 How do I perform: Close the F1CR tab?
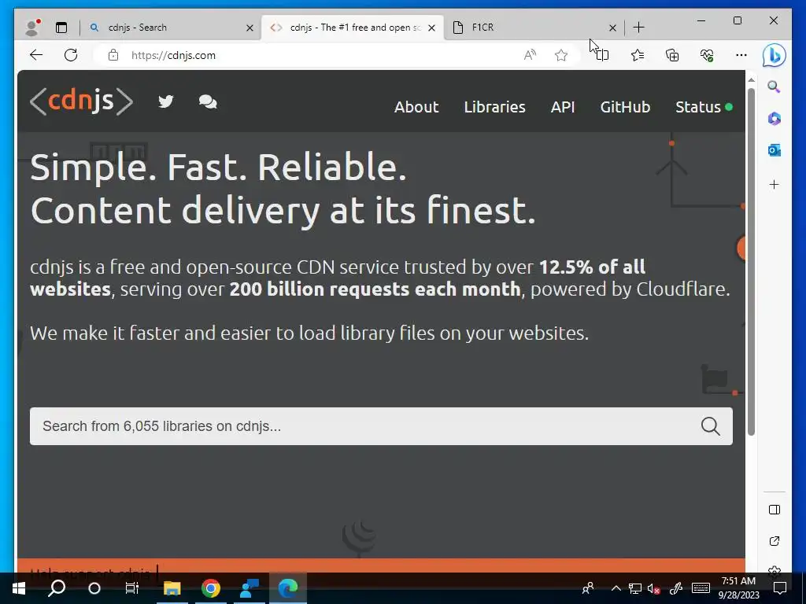click(612, 28)
